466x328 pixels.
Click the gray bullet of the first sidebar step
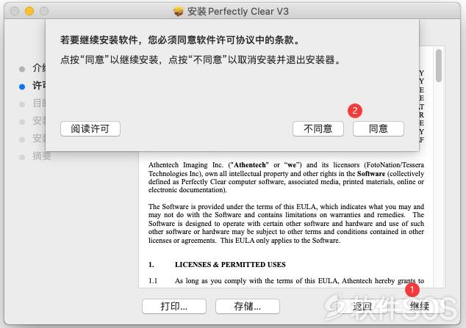(22, 69)
